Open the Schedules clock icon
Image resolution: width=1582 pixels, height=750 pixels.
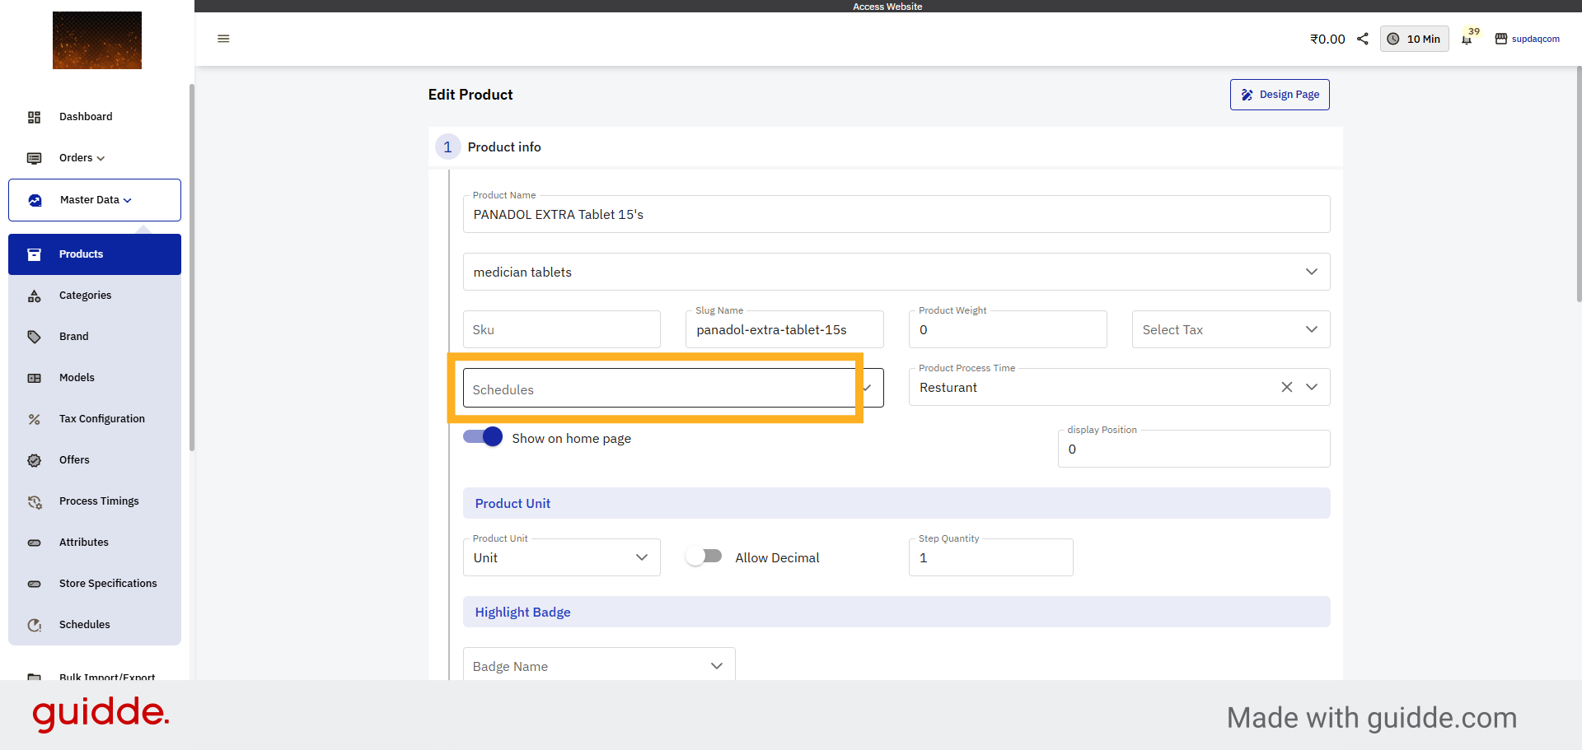click(34, 625)
